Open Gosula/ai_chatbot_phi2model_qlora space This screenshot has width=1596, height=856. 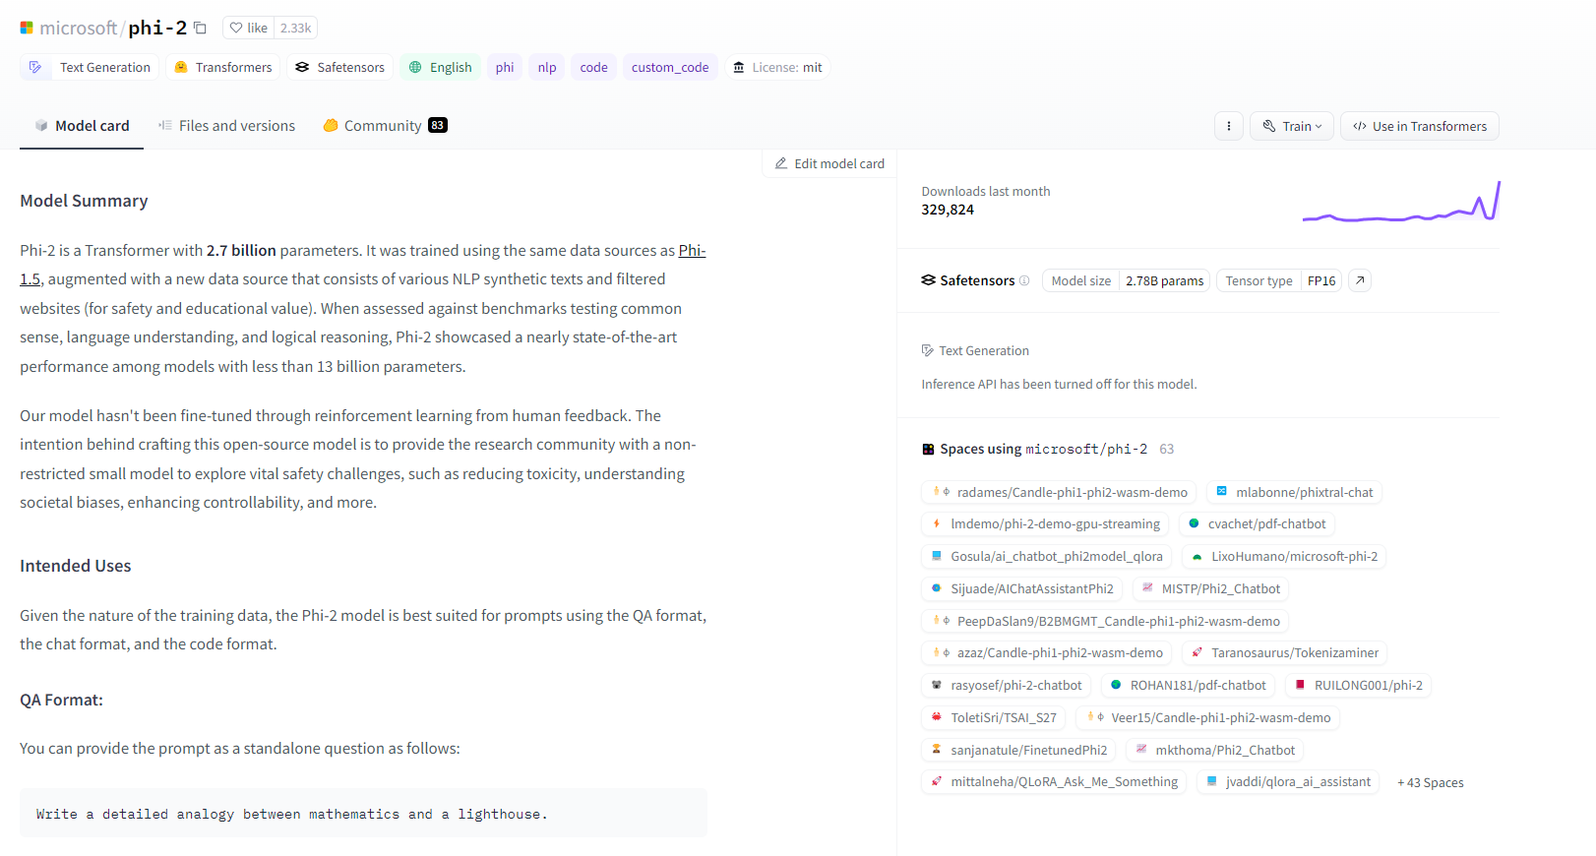click(x=1047, y=556)
